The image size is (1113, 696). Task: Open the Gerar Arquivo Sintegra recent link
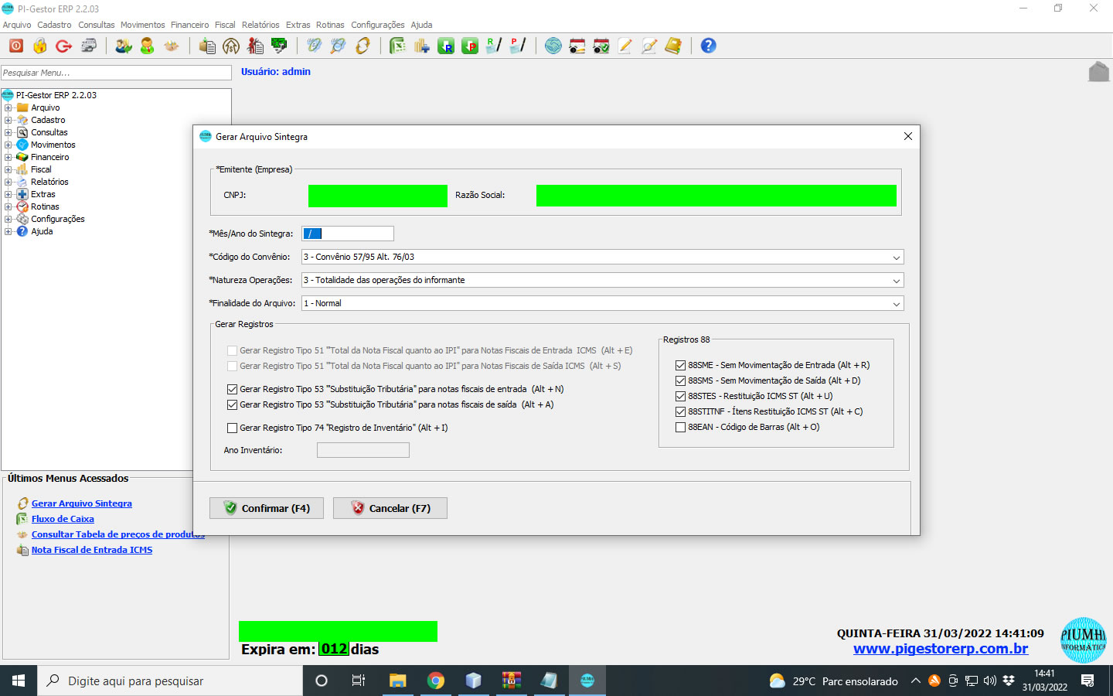(x=81, y=503)
